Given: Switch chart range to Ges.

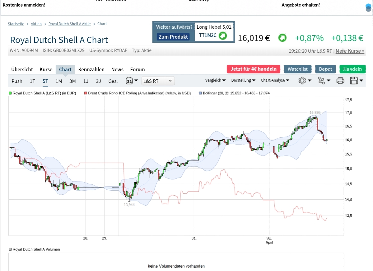Looking at the screenshot, I should tap(113, 81).
